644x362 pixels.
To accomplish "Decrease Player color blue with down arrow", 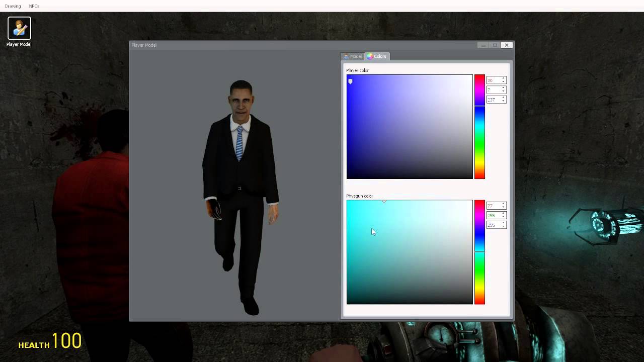I will (x=503, y=102).
